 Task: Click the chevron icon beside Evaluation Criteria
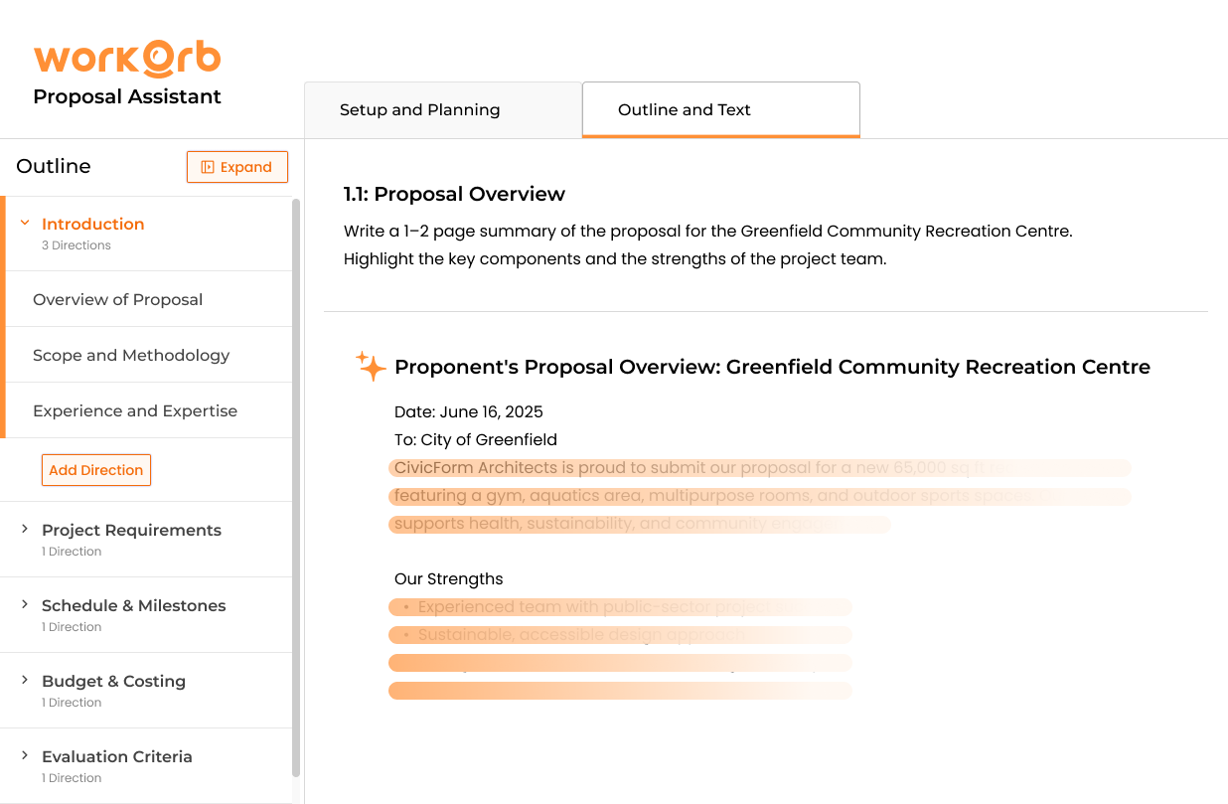pyautogui.click(x=23, y=754)
